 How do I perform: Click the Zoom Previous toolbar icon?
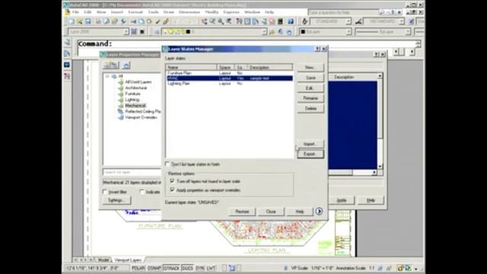click(229, 21)
